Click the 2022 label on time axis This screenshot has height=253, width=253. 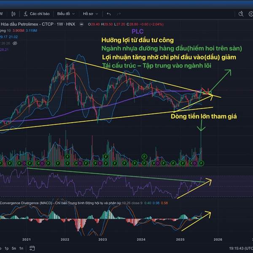click(x=65, y=240)
